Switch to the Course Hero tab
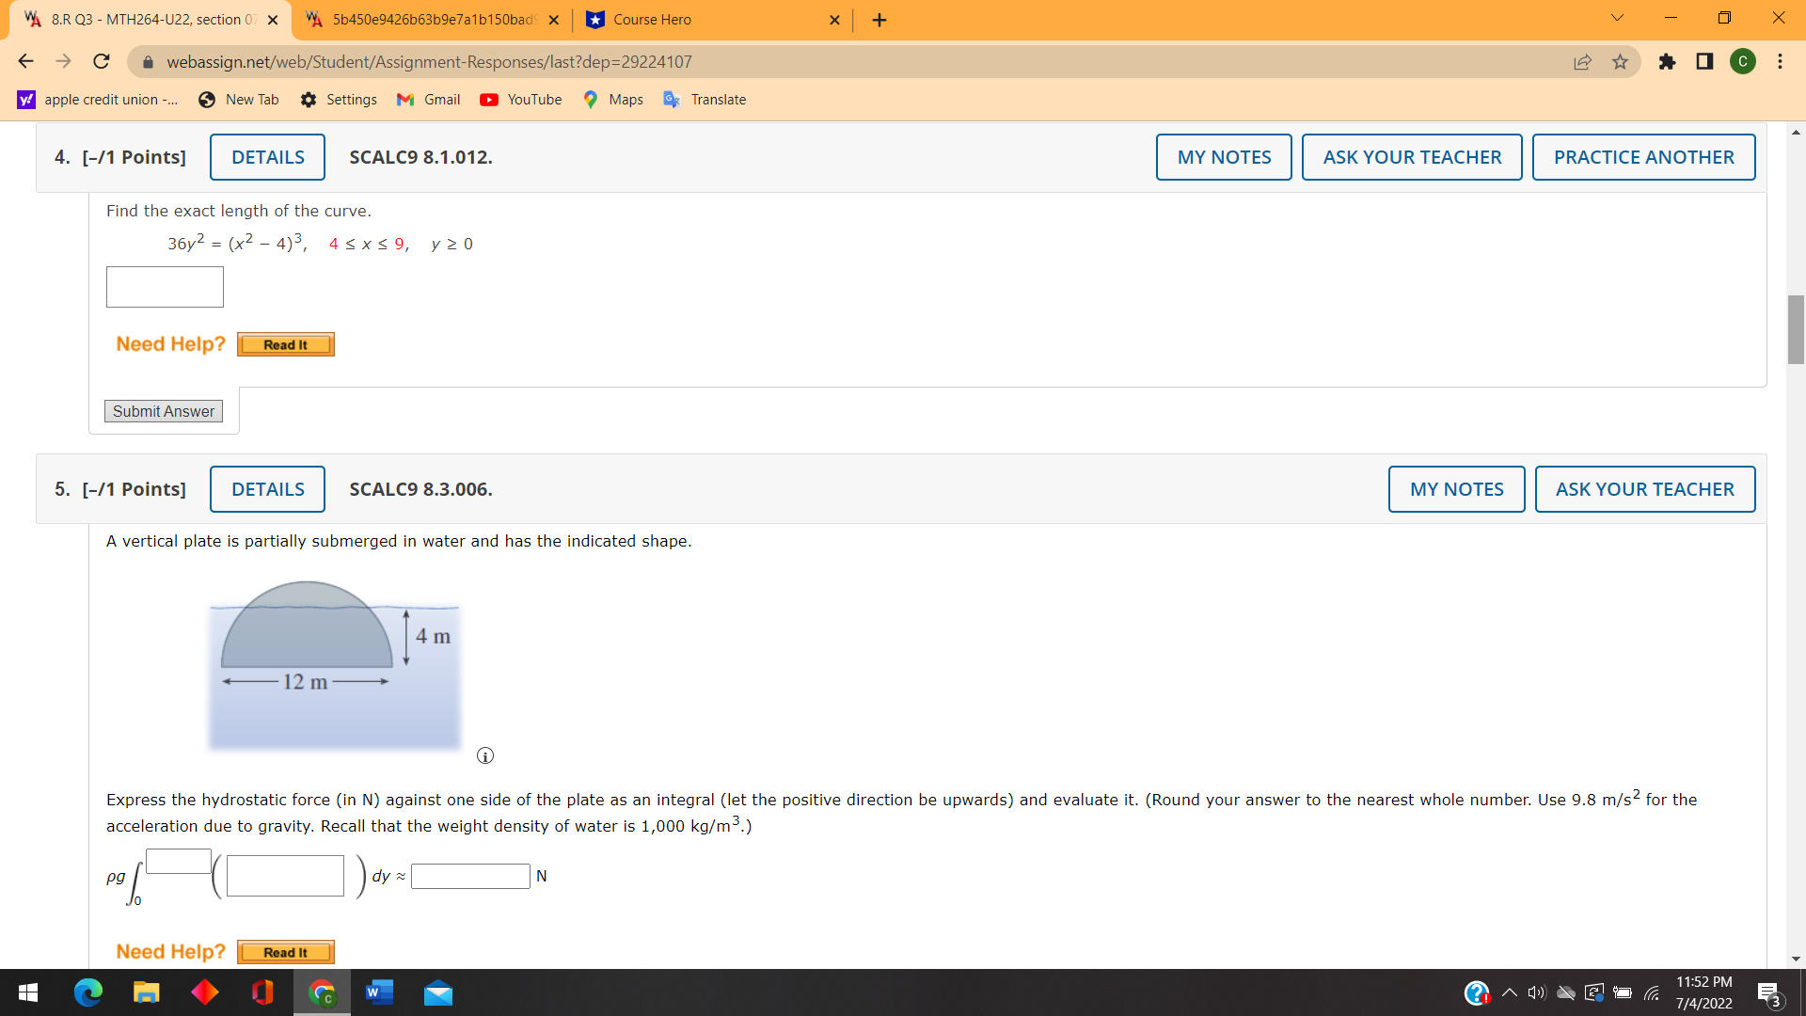The width and height of the screenshot is (1806, 1016). coord(658,19)
